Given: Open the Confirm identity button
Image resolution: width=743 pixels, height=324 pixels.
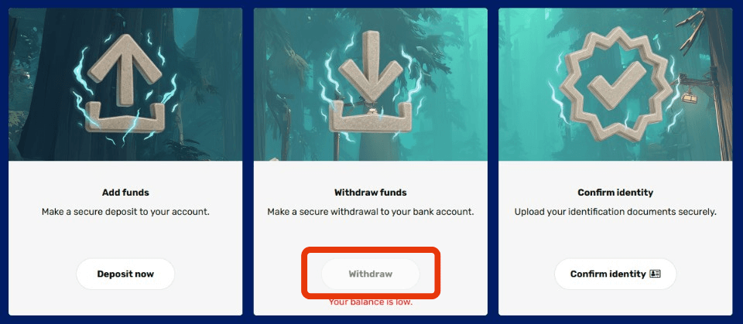Looking at the screenshot, I should pyautogui.click(x=615, y=274).
